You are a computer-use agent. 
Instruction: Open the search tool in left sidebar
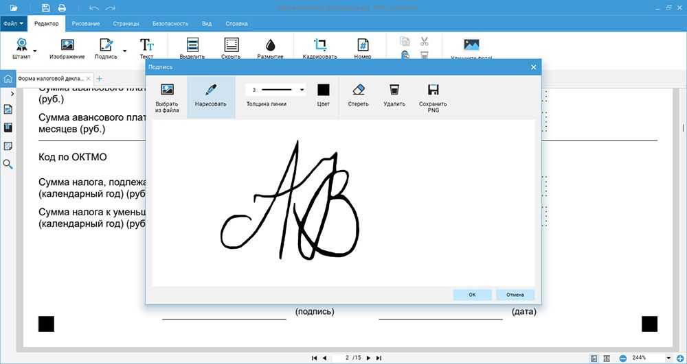8,164
